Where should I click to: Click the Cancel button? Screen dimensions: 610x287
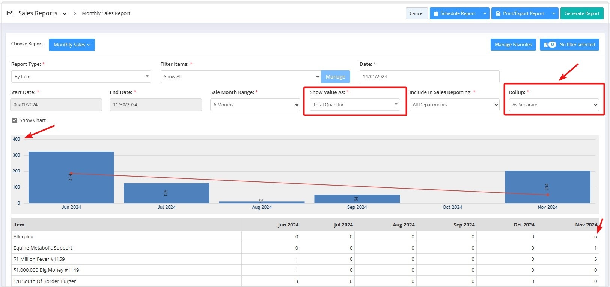417,13
